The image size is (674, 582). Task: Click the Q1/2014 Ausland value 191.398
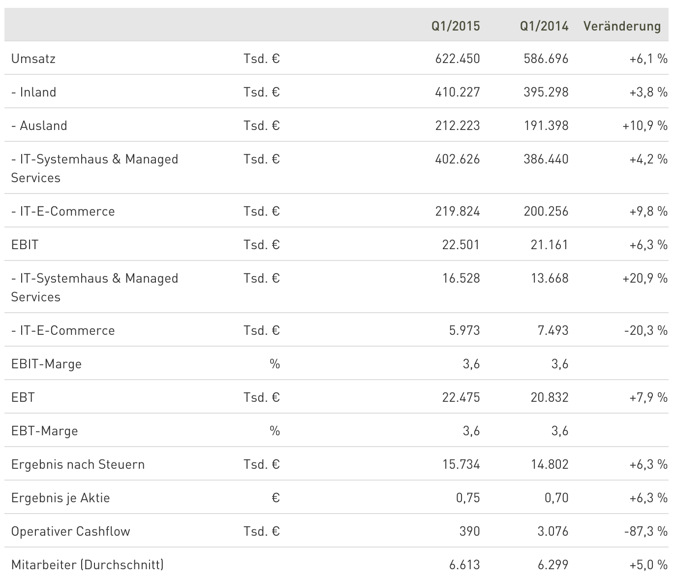pos(546,126)
